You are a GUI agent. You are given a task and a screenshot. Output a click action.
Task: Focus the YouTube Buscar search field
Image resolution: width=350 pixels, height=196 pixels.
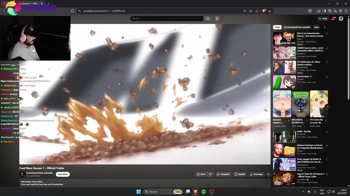pyautogui.click(x=167, y=19)
